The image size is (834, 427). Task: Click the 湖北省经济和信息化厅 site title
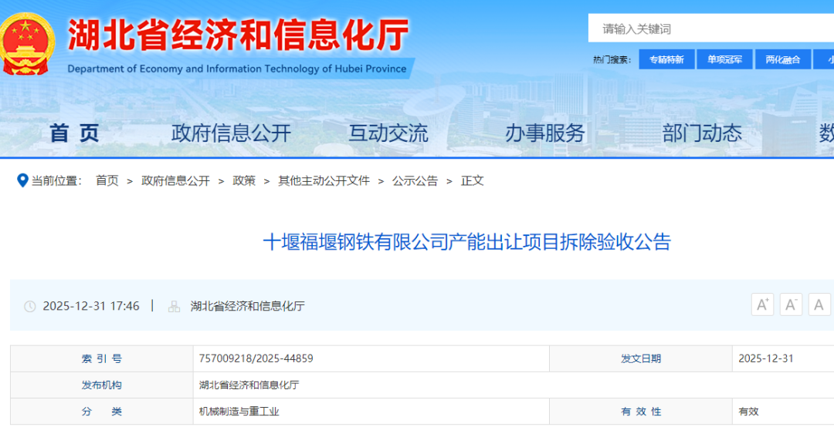tap(238, 36)
